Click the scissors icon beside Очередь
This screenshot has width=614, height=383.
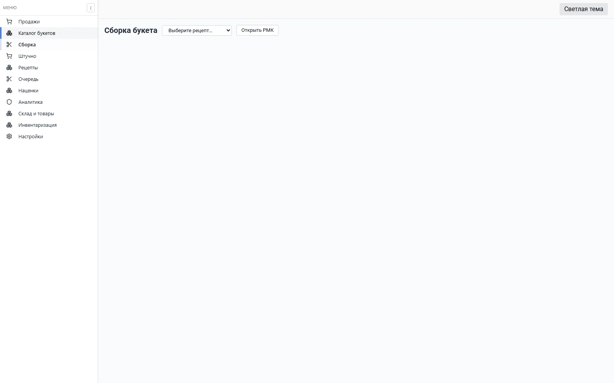tap(9, 79)
